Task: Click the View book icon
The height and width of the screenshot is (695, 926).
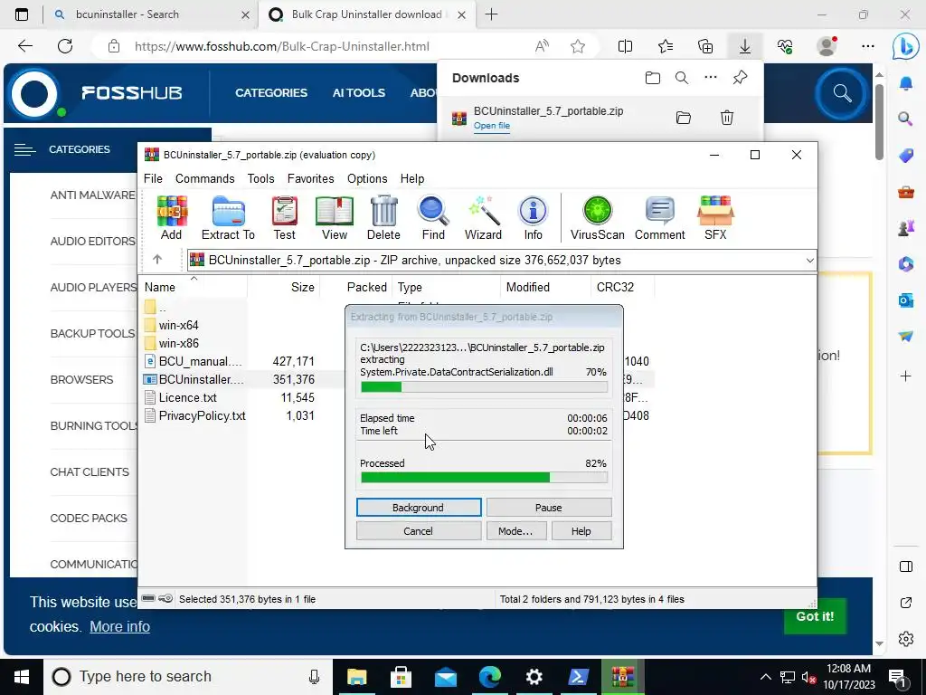Action: coord(335,217)
